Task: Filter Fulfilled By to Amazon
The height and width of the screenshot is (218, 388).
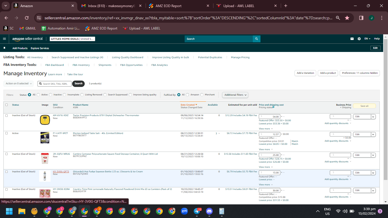Action: click(187, 95)
